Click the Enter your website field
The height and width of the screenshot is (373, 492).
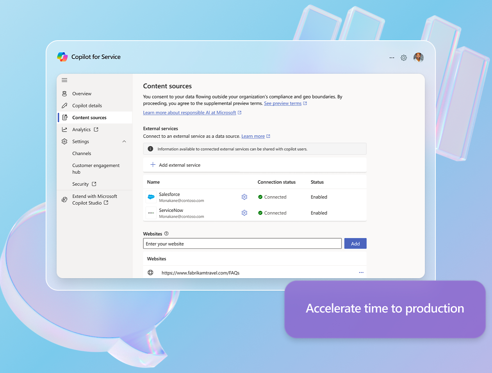(242, 243)
